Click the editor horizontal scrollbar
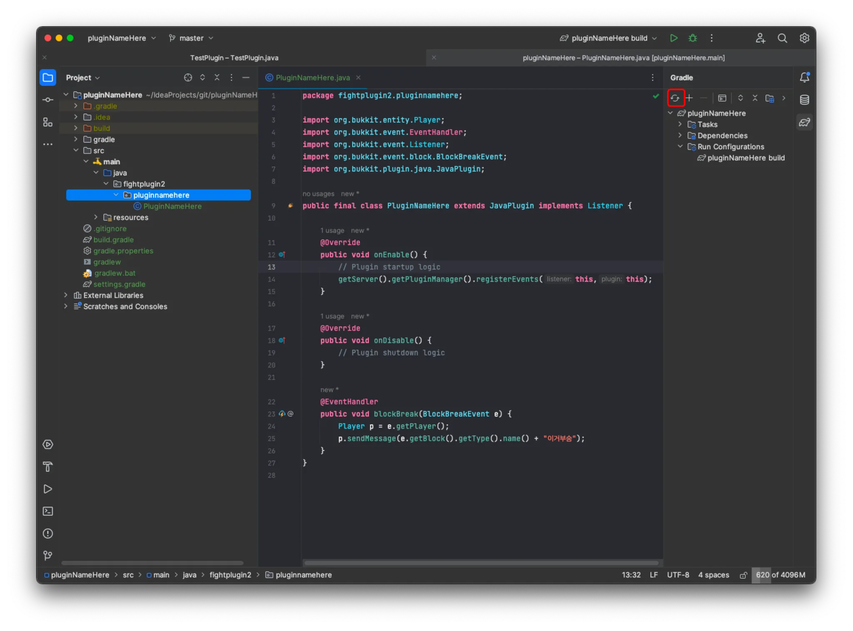This screenshot has width=853, height=631. (481, 563)
